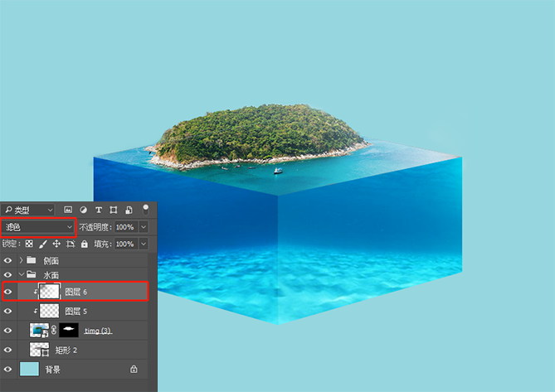
Task: Click the type layer filter icon
Action: (99, 210)
